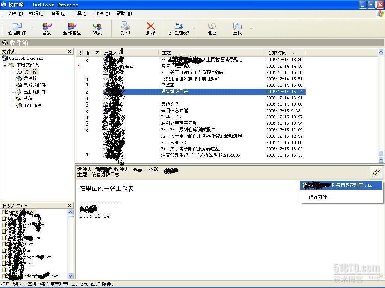
Task: Select message 《费用管理》操作手册(初稿)
Action: point(191,79)
